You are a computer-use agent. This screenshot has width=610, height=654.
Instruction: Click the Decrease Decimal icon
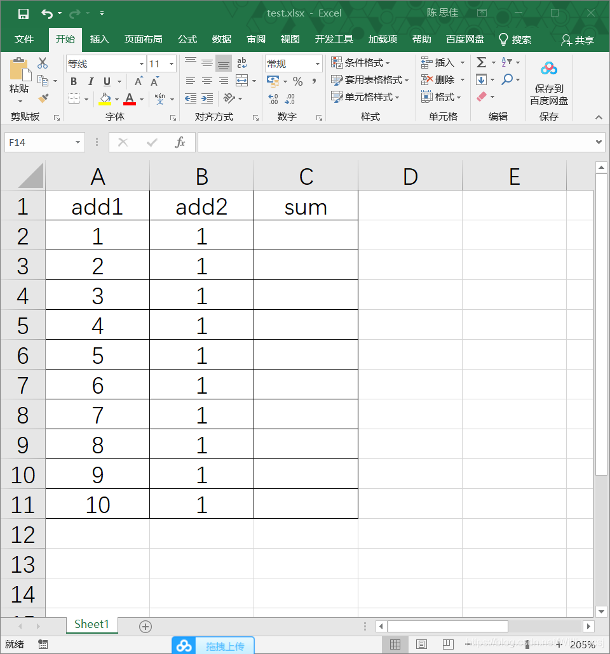point(290,99)
